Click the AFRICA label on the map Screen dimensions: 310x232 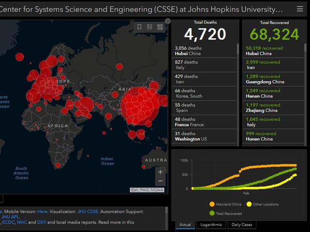tap(58, 126)
